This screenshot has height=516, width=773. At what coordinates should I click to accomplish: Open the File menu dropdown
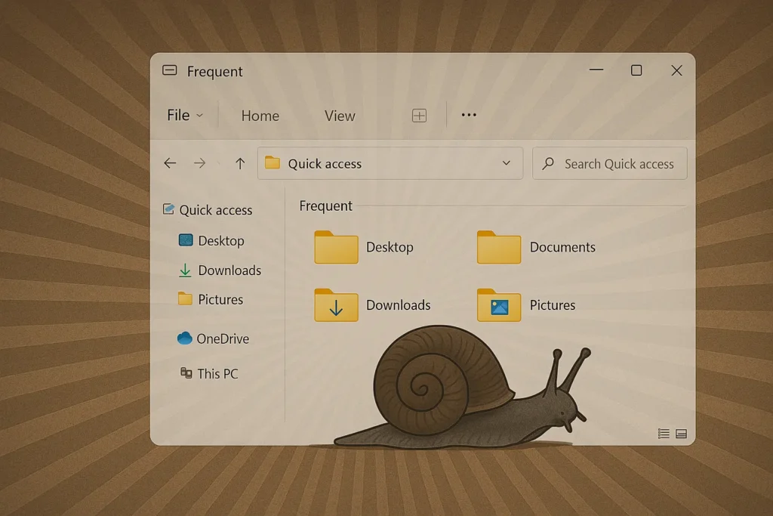point(185,116)
